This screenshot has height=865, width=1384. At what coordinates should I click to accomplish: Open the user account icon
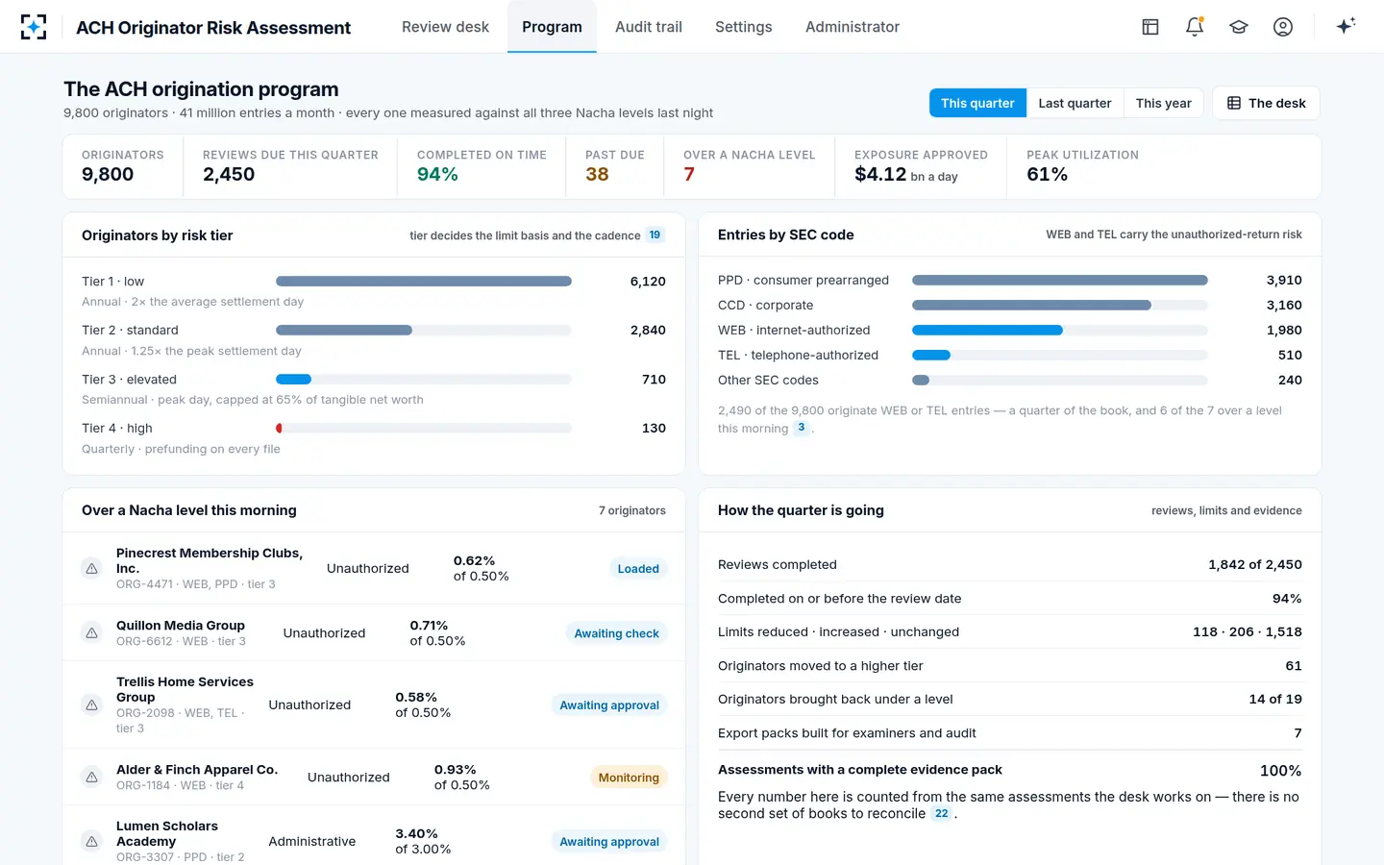[1283, 27]
